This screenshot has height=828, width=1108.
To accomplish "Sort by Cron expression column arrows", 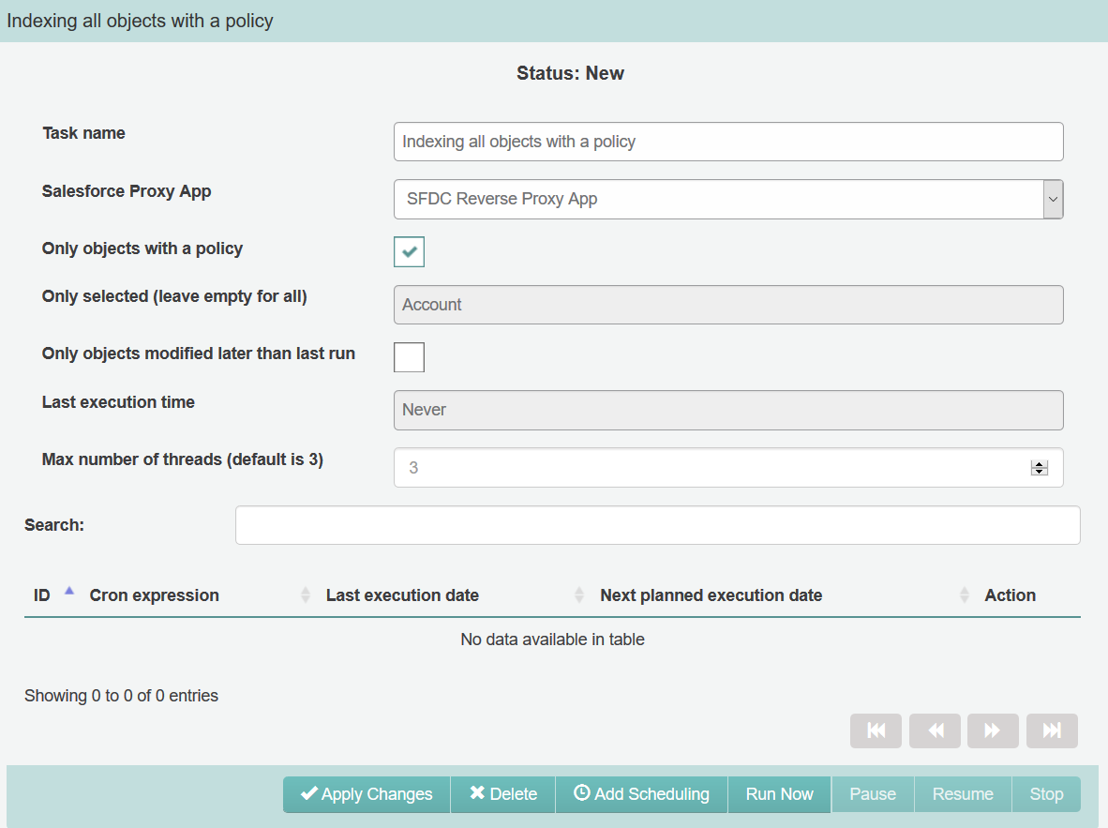I will point(306,595).
